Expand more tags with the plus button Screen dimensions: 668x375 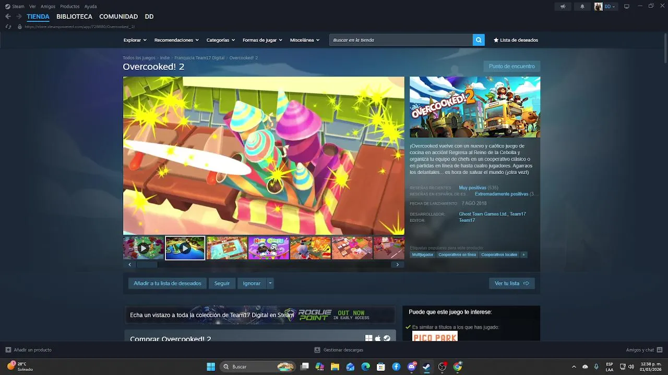[x=523, y=255]
